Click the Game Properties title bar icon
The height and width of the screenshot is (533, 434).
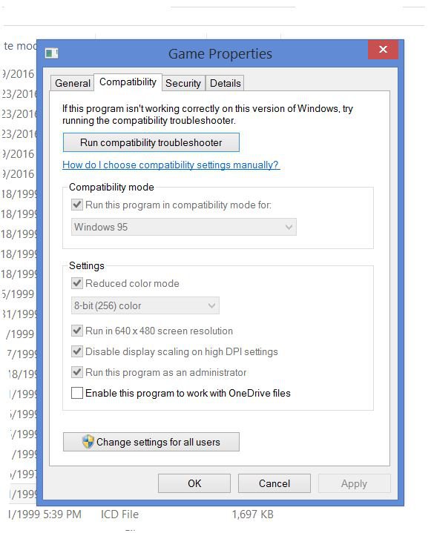tap(52, 53)
